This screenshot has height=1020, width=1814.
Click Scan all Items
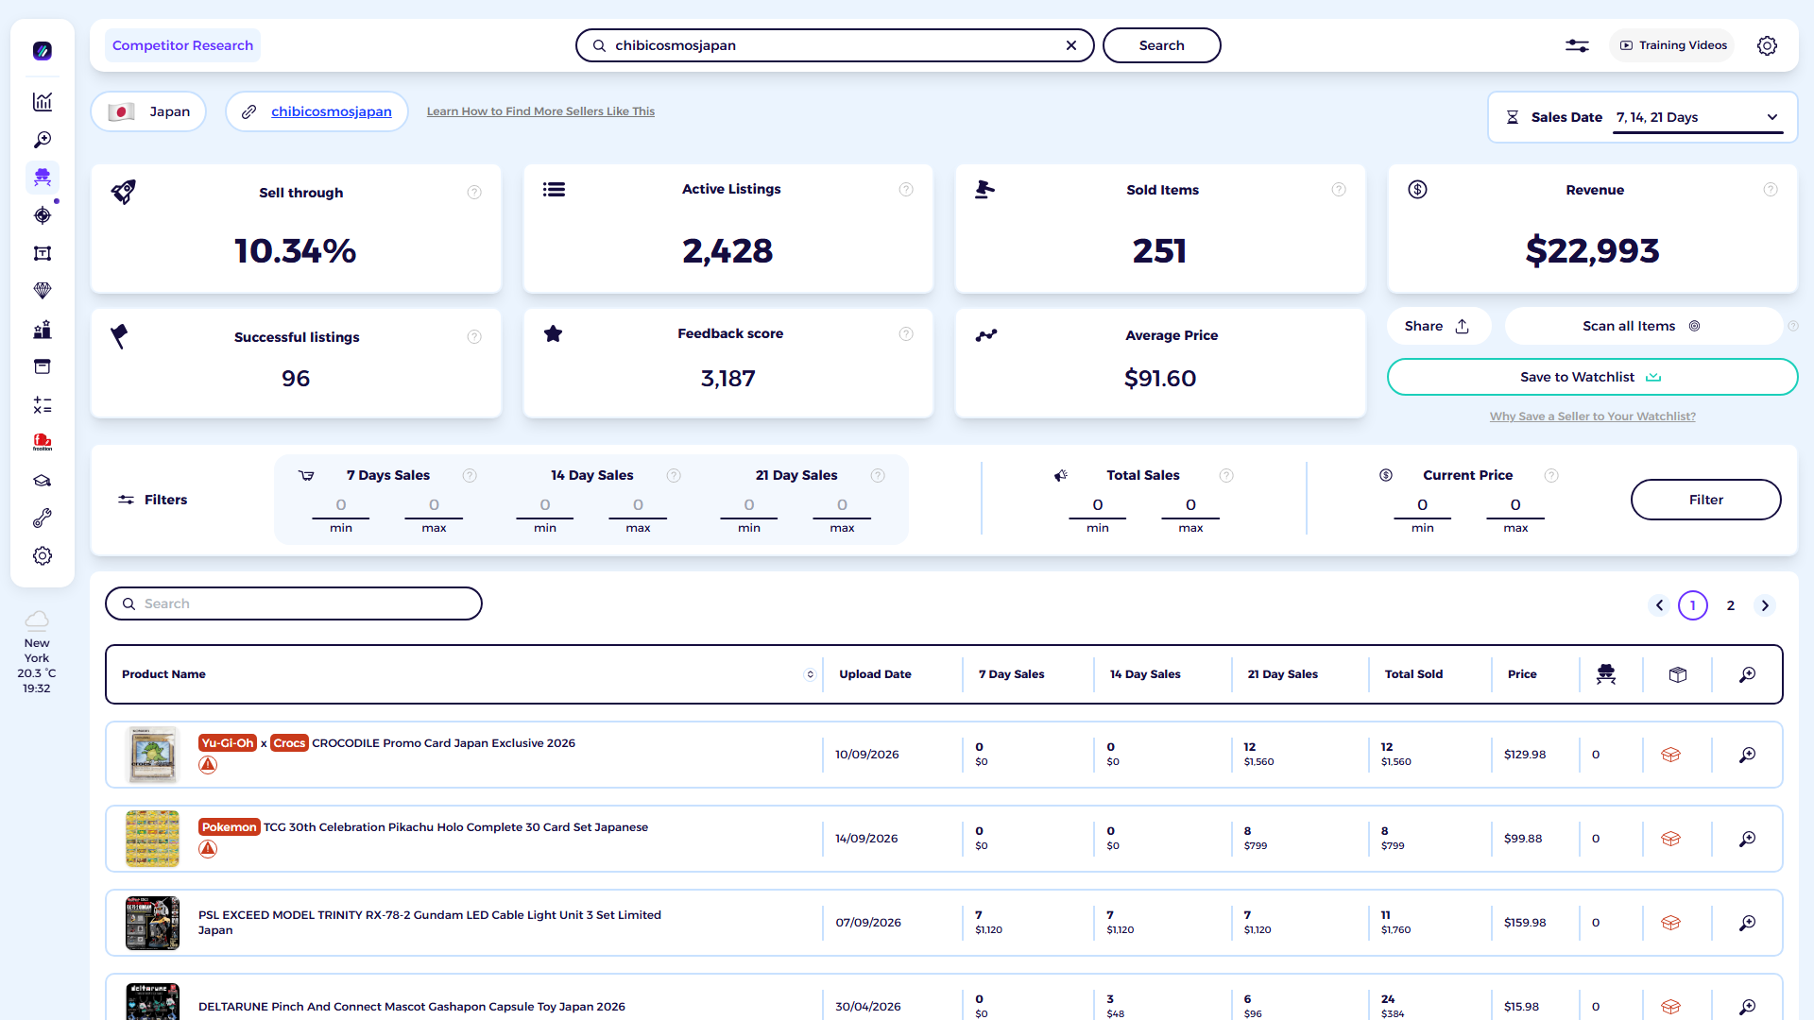click(x=1642, y=326)
